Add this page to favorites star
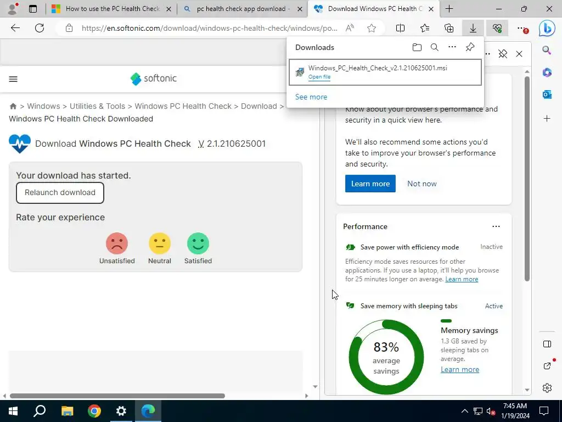This screenshot has height=422, width=562. [x=372, y=28]
